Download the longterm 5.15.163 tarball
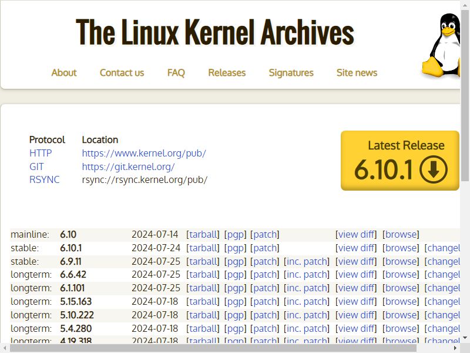The height and width of the screenshot is (353, 470). pos(203,301)
